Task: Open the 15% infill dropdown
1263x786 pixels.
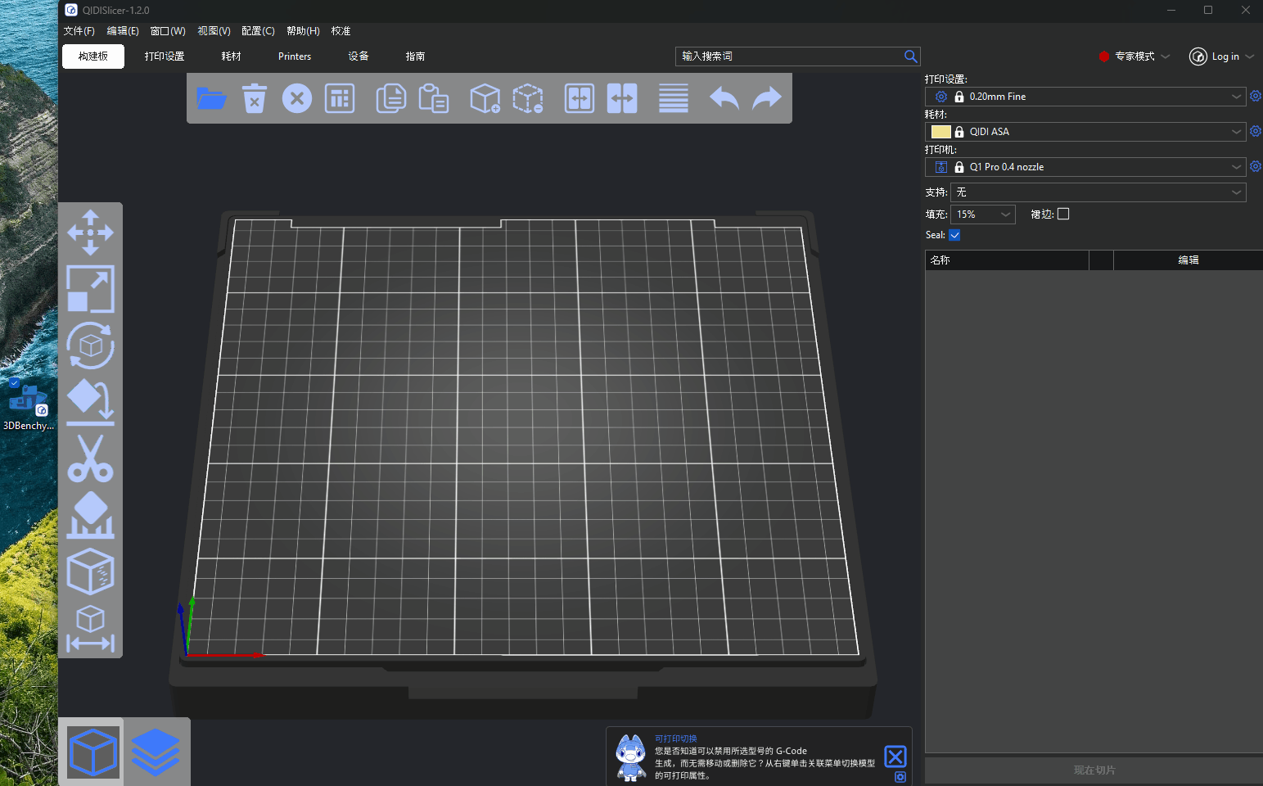Action: (x=982, y=214)
